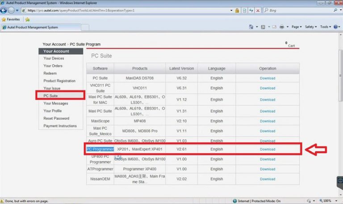Screen dimensions: 343x204
Task: Download VHC011 PC Suite
Action: click(x=268, y=88)
